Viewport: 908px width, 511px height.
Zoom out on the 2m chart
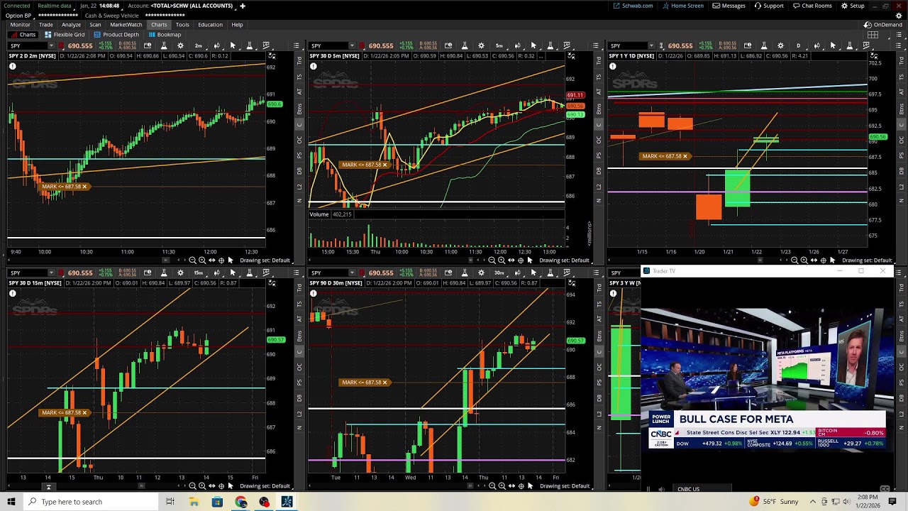tap(192, 260)
